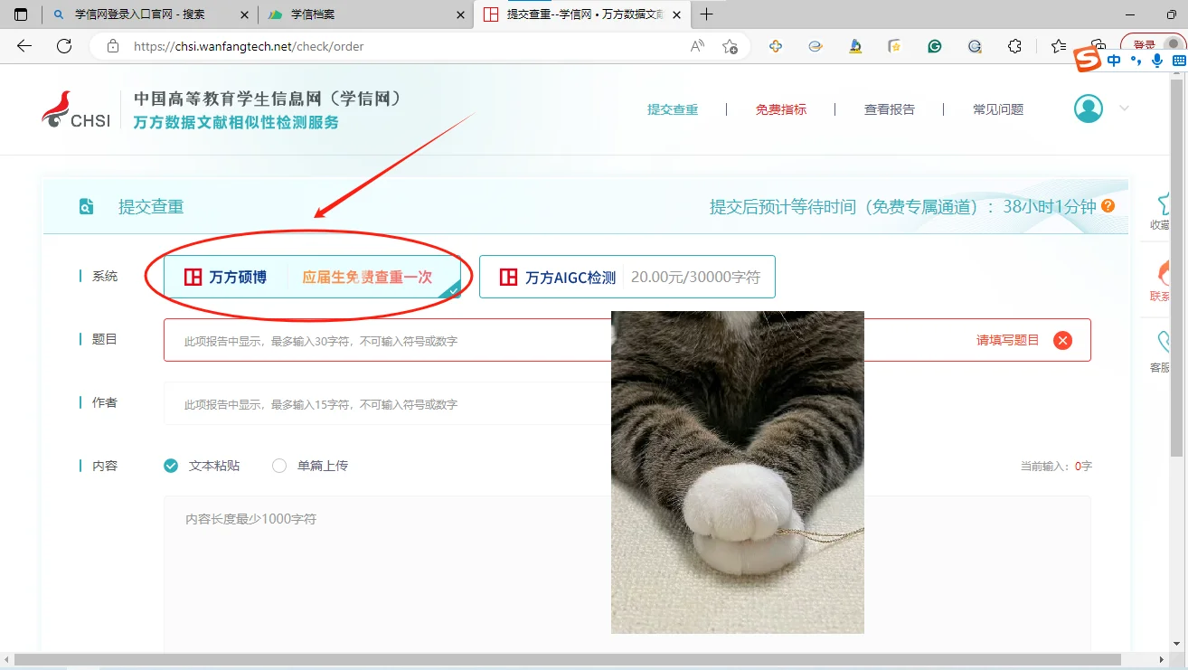Click the 请填写题目 error message
This screenshot has width=1188, height=670.
[1007, 340]
